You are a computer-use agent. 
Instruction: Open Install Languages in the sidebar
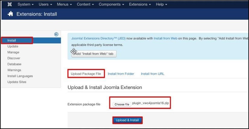point(20,76)
